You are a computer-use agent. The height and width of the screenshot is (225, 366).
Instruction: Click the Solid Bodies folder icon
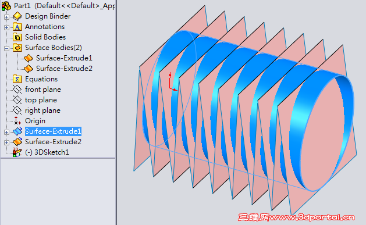point(17,37)
